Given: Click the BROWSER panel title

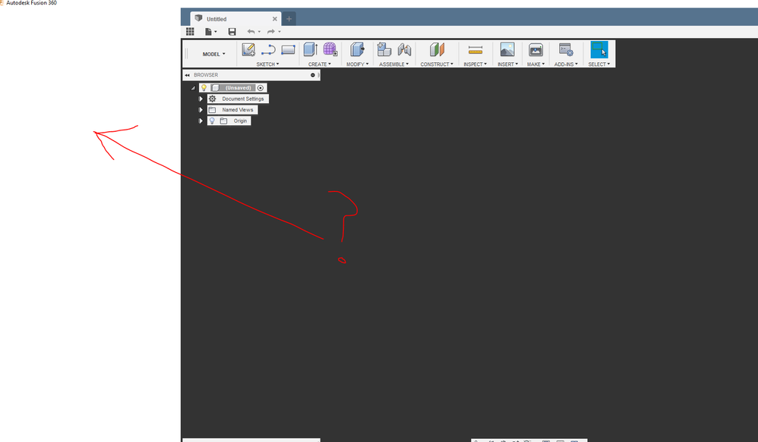Looking at the screenshot, I should (x=206, y=75).
